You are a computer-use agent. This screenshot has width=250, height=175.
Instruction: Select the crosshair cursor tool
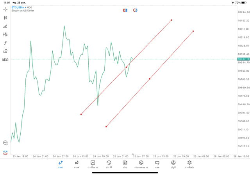click(5, 9)
